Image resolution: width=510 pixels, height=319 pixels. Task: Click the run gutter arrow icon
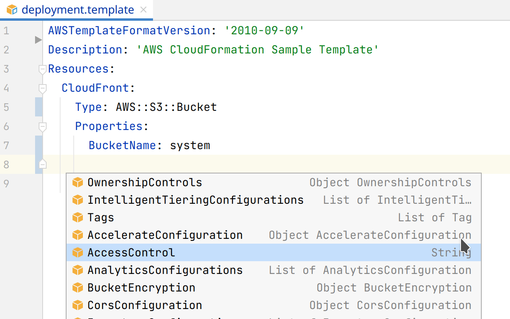coord(38,40)
